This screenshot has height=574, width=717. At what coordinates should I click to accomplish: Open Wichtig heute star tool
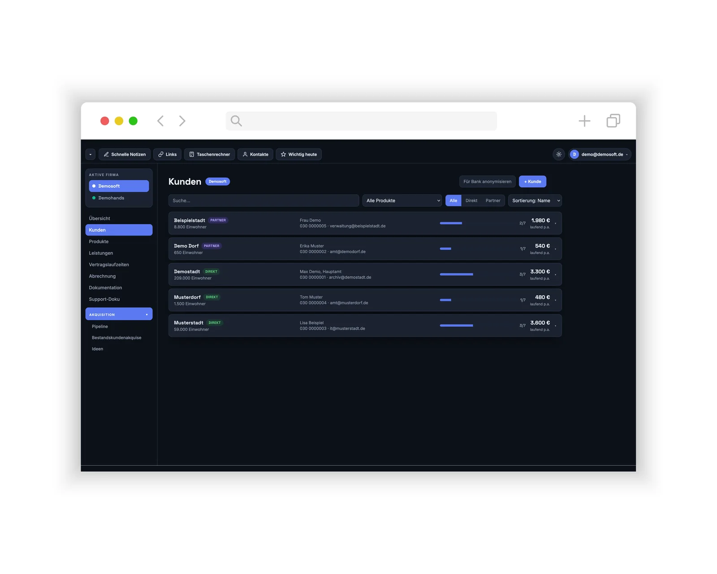tap(298, 154)
